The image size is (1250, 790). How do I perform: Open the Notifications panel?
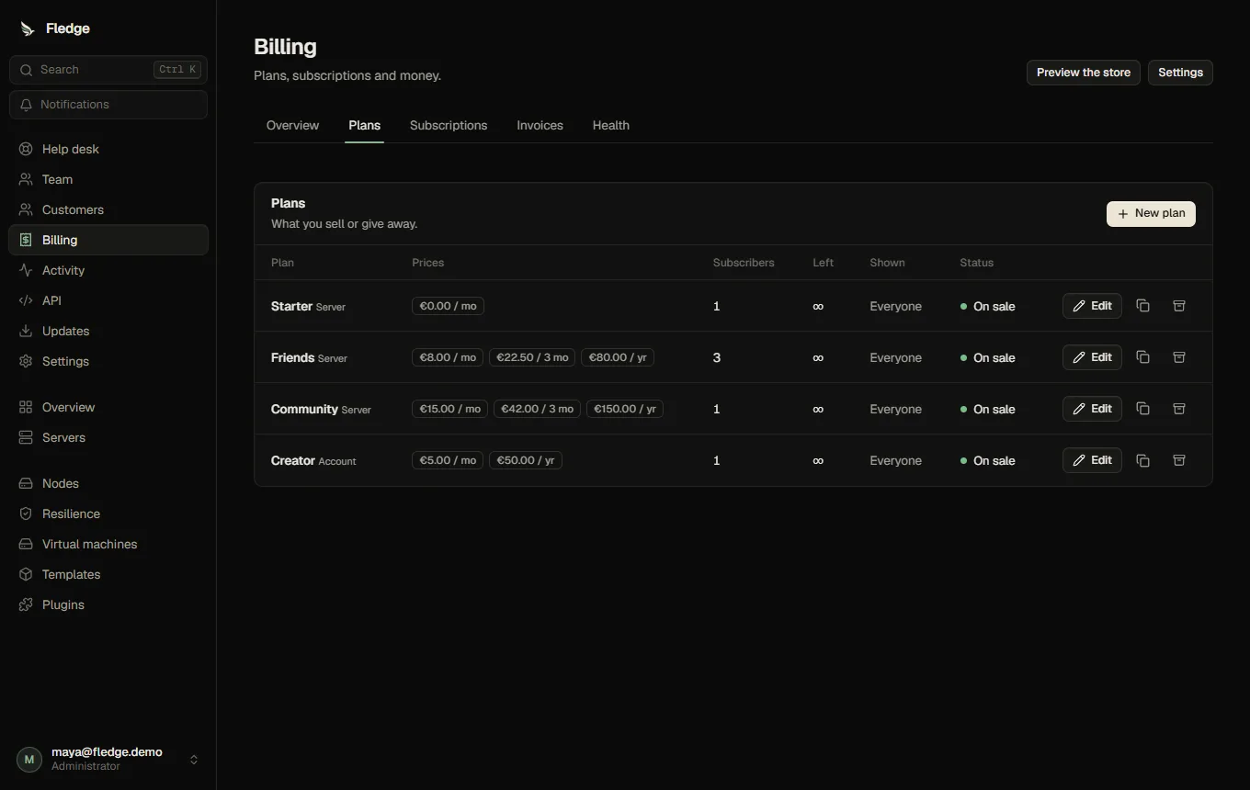[x=108, y=105]
